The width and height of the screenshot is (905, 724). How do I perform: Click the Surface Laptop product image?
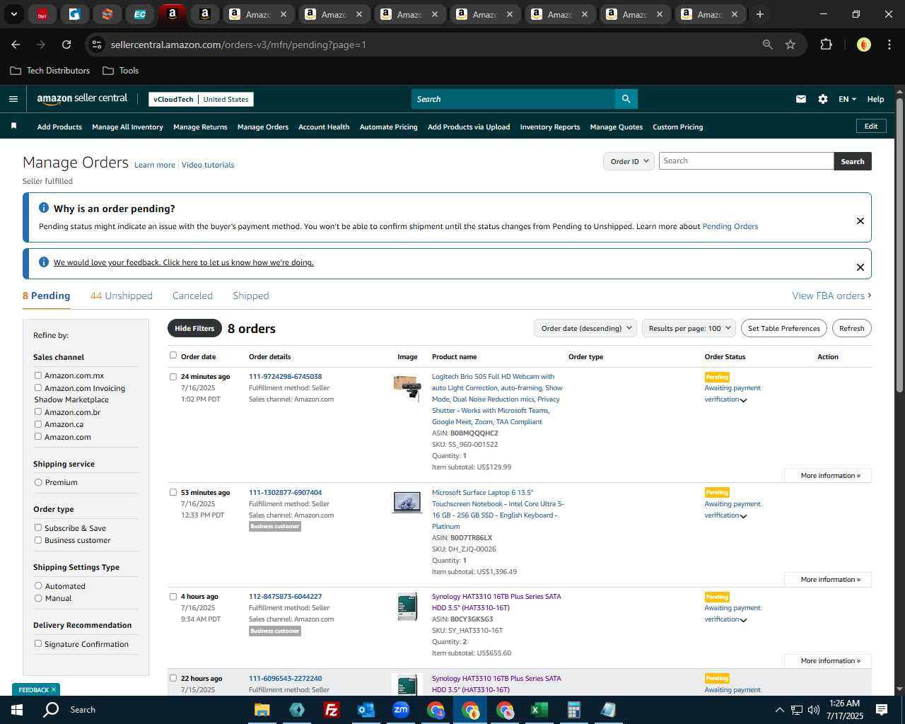tap(407, 502)
